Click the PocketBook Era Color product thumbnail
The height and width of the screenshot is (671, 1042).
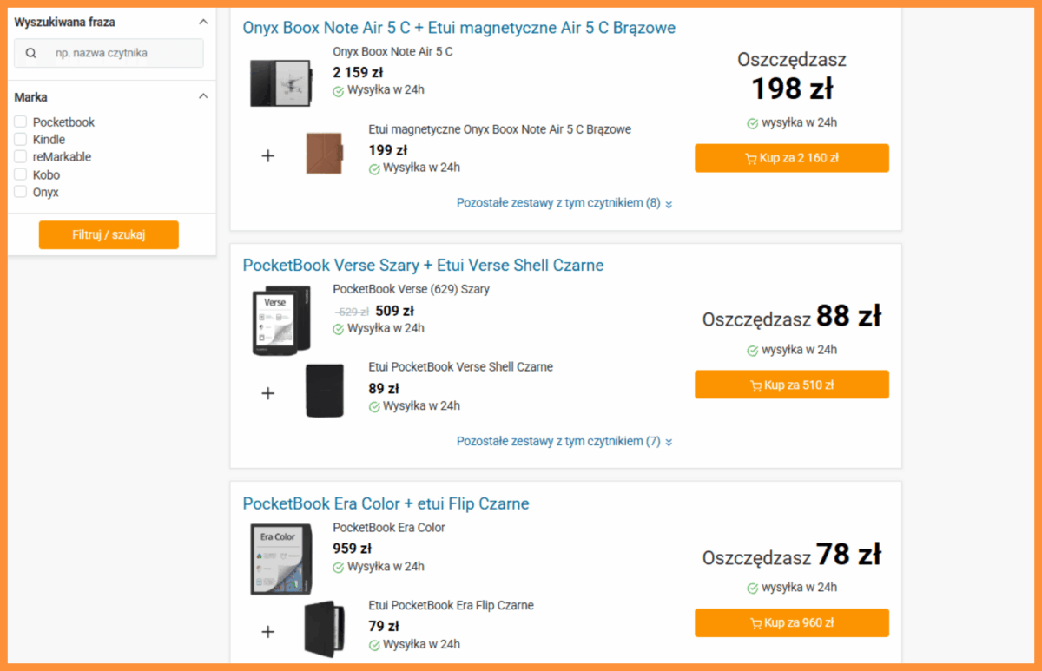[x=280, y=557]
